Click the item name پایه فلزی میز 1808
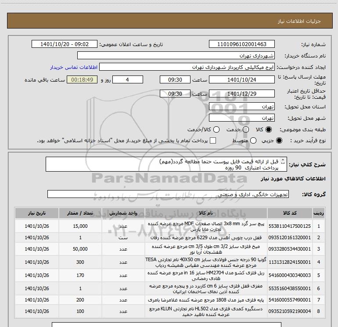This screenshot has width=338, height=327. tap(206, 300)
